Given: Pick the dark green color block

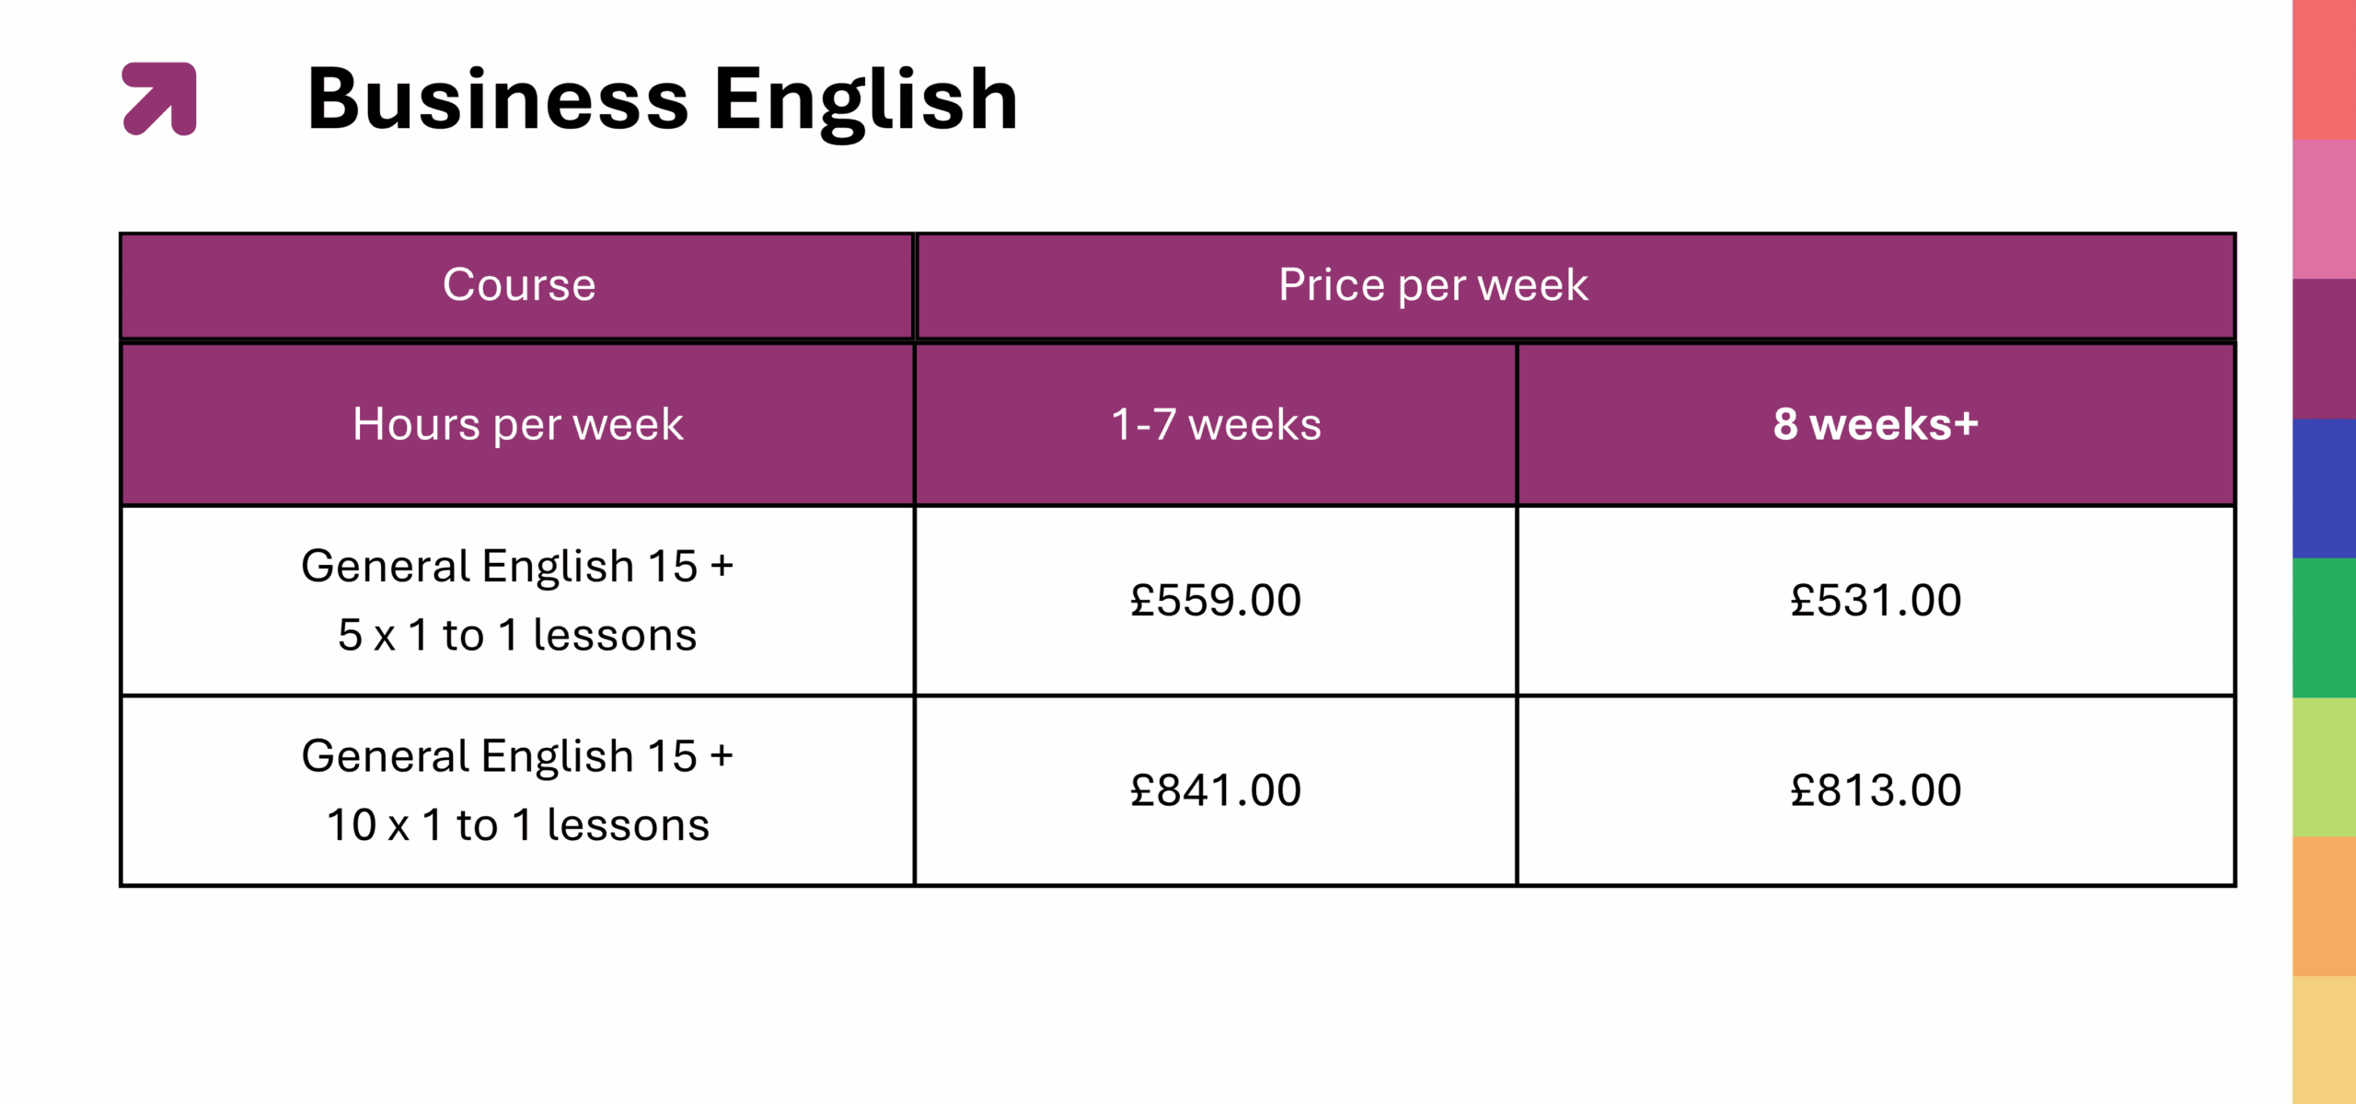Looking at the screenshot, I should 2324,627.
